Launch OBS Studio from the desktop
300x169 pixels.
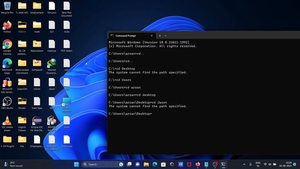(x=7, y=103)
